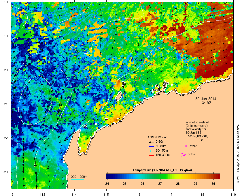Click the dark blue 24°C end of colorbar

(107, 176)
